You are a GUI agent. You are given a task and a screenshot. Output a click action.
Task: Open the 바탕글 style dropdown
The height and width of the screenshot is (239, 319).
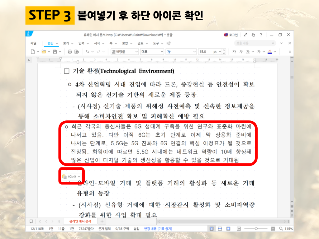[x=125, y=52]
